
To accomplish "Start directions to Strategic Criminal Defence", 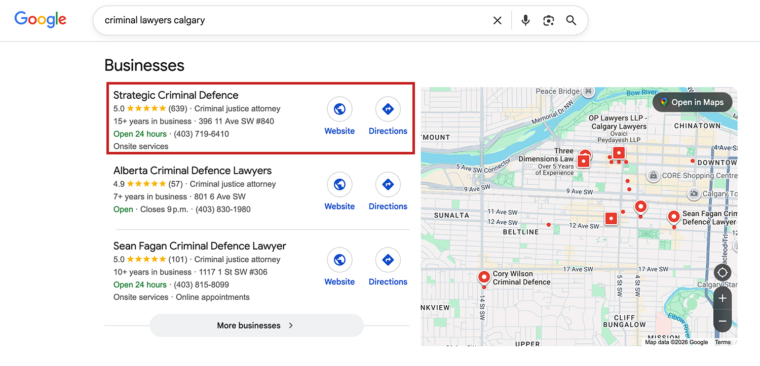I will click(388, 109).
